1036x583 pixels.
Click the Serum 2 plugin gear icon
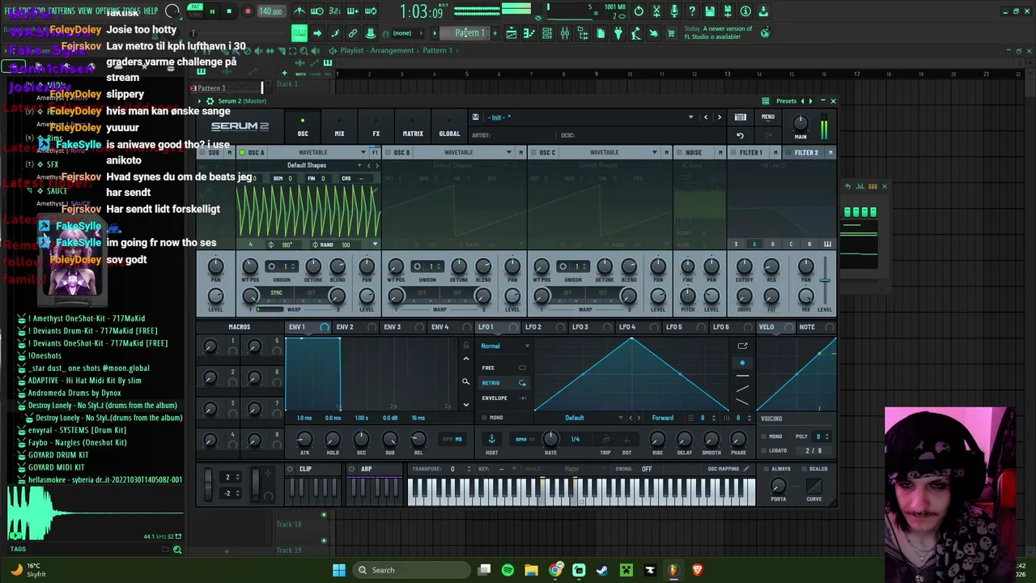pos(210,101)
